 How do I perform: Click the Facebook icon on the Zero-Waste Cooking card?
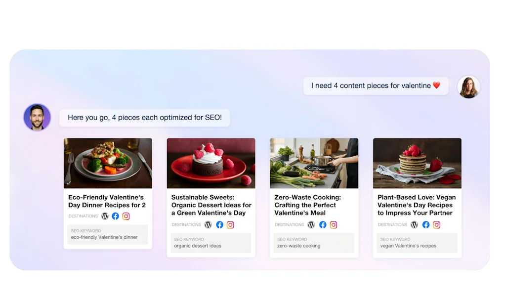322,224
